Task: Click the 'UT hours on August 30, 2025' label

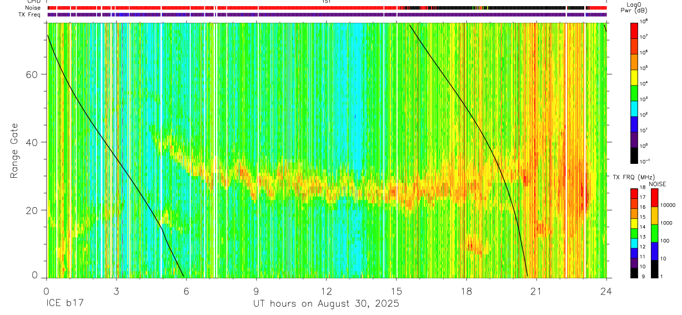Action: (326, 304)
